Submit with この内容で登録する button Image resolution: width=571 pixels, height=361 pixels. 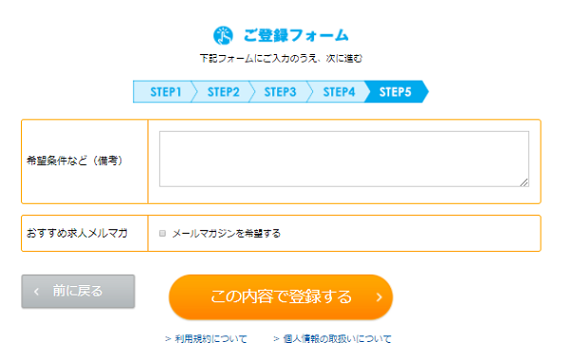(x=281, y=297)
